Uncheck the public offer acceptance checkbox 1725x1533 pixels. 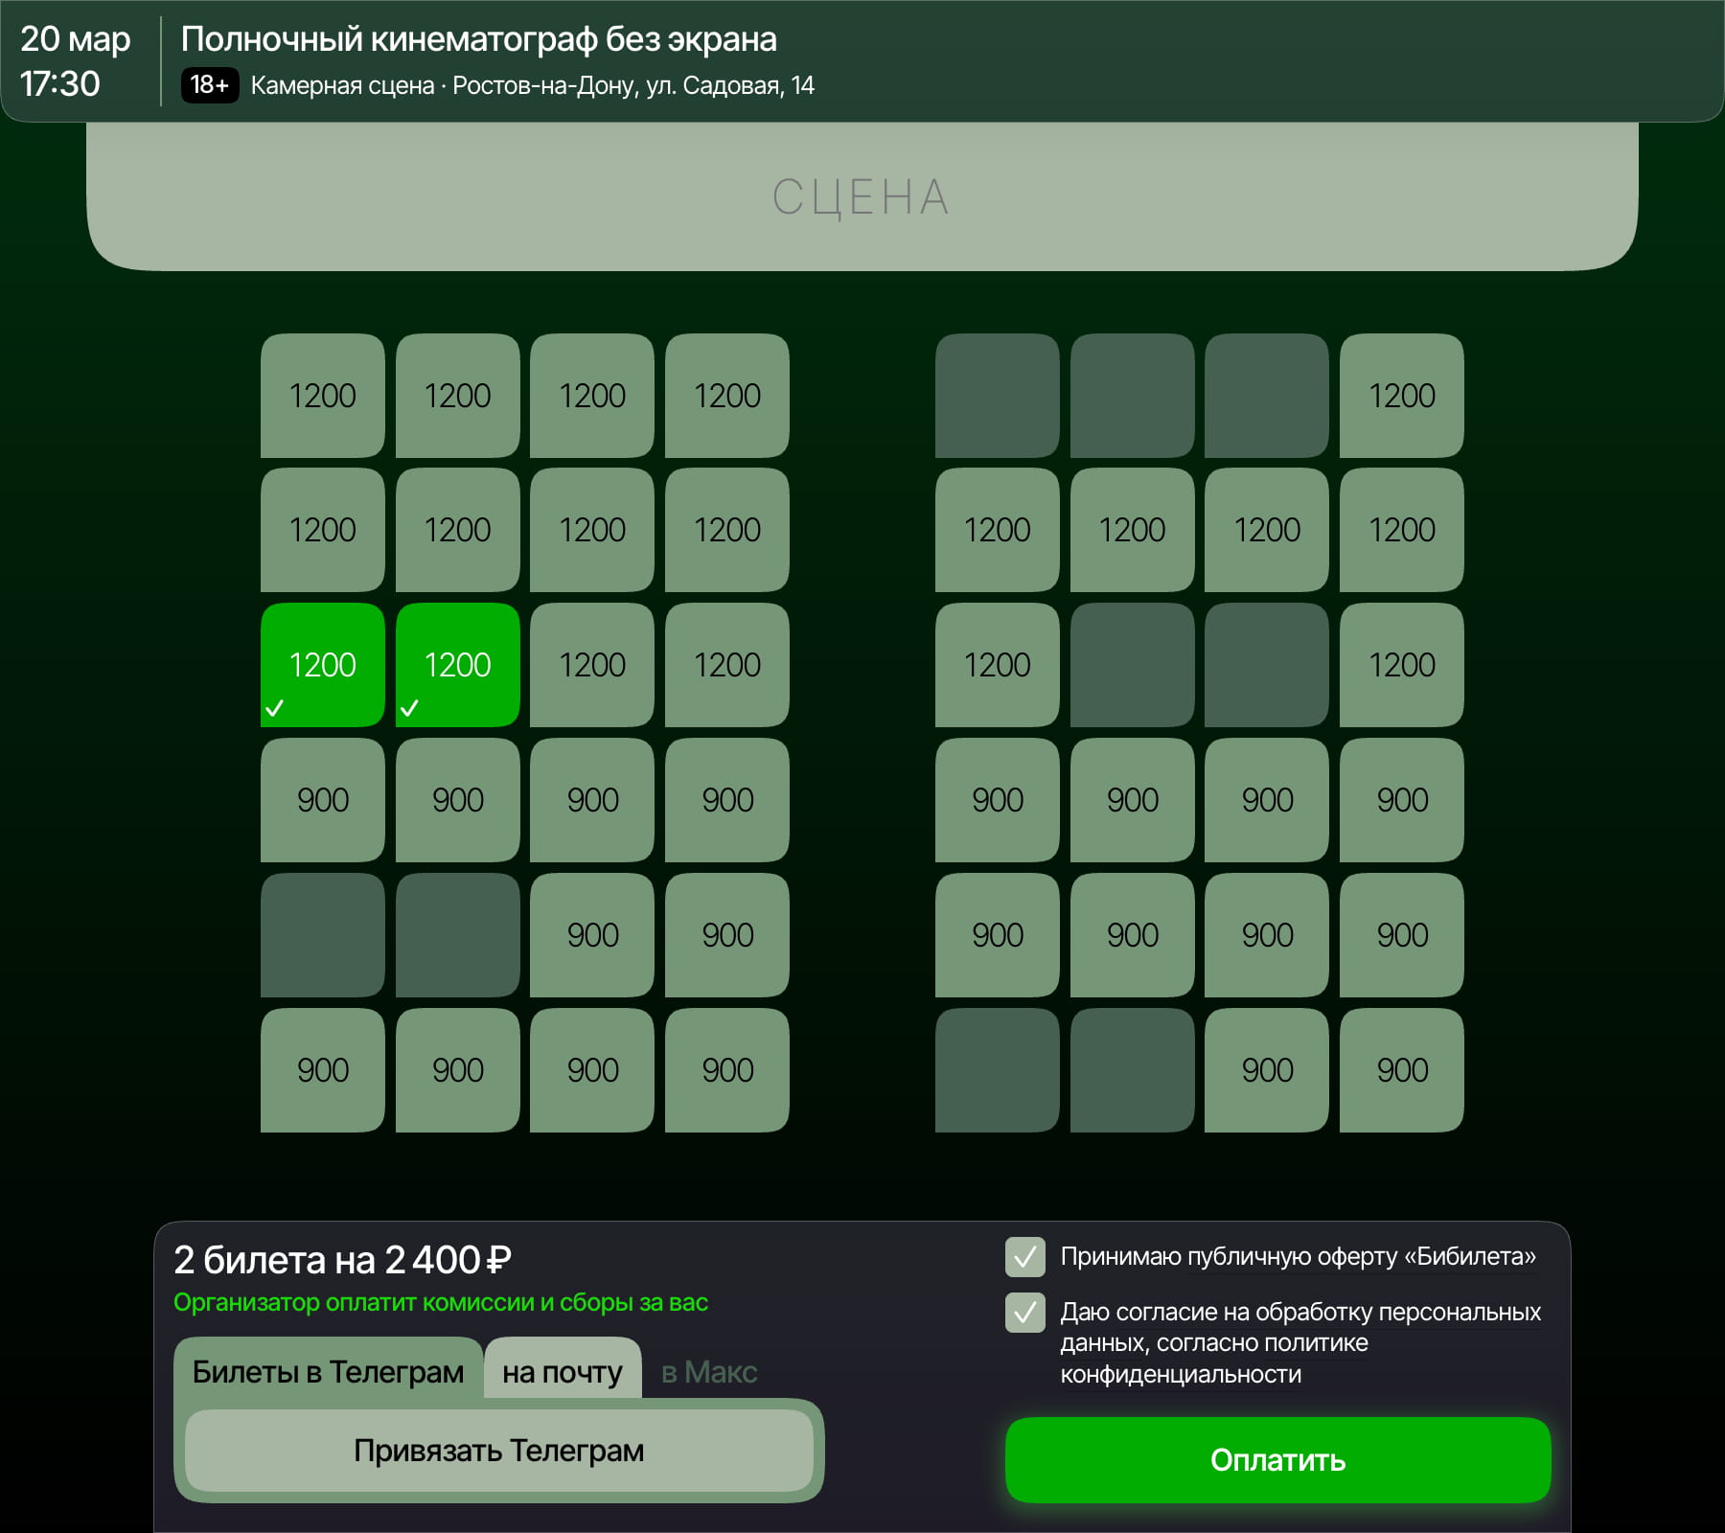click(x=1024, y=1257)
